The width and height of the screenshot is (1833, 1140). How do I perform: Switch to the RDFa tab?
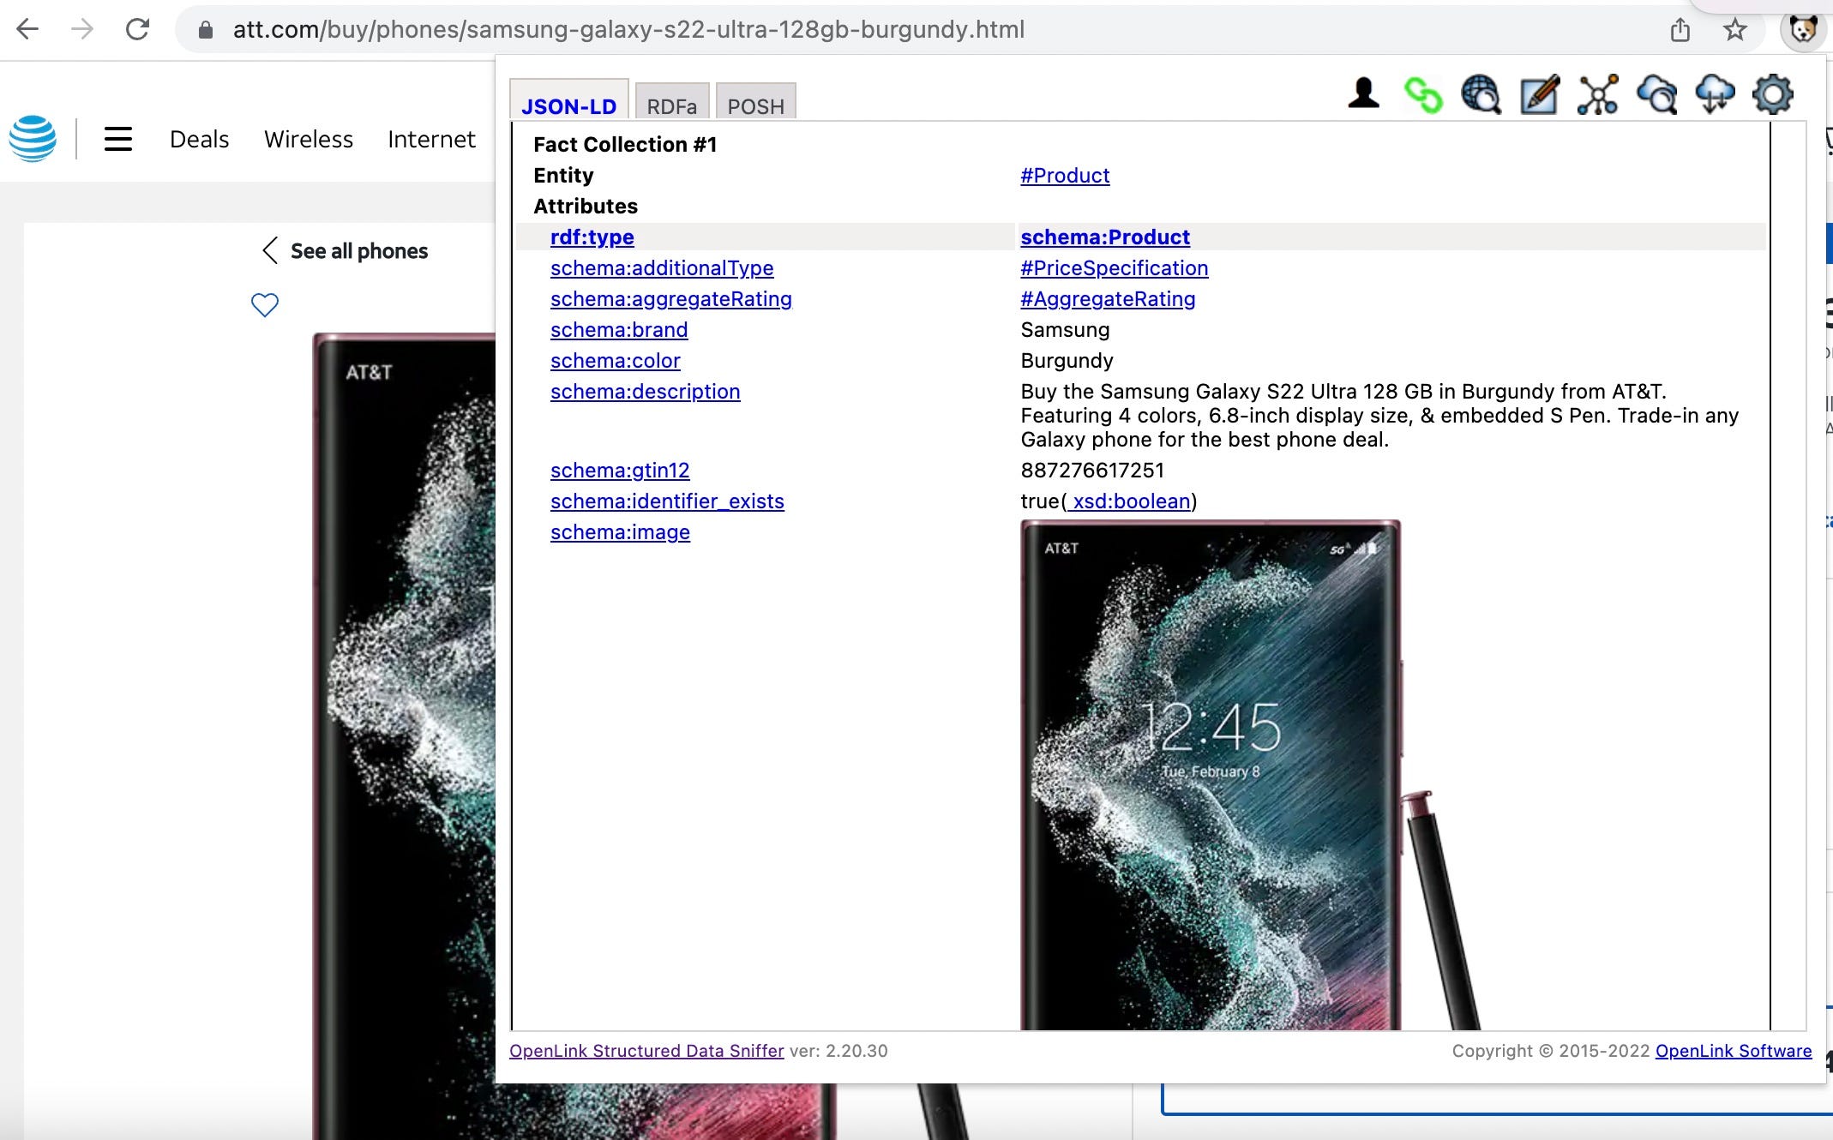(671, 106)
